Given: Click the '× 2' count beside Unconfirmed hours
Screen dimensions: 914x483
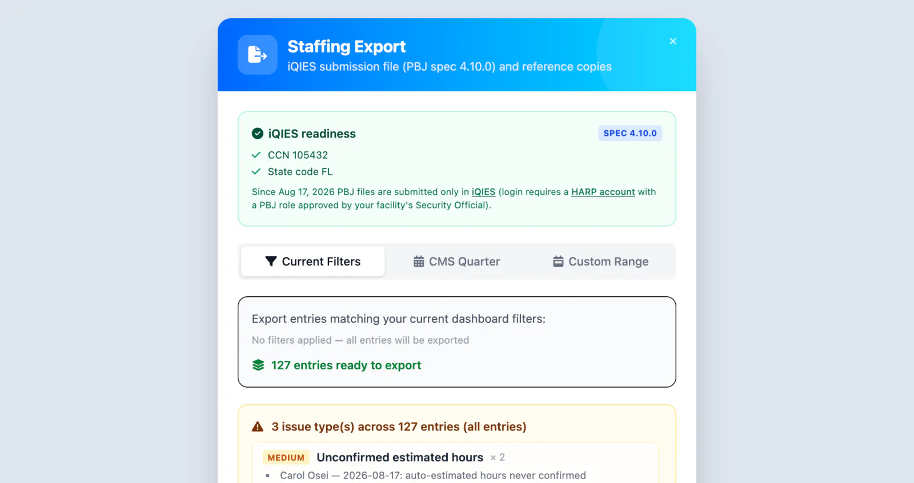Looking at the screenshot, I should pos(498,457).
